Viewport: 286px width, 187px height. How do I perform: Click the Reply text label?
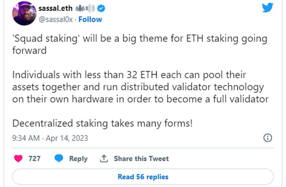(x=78, y=159)
